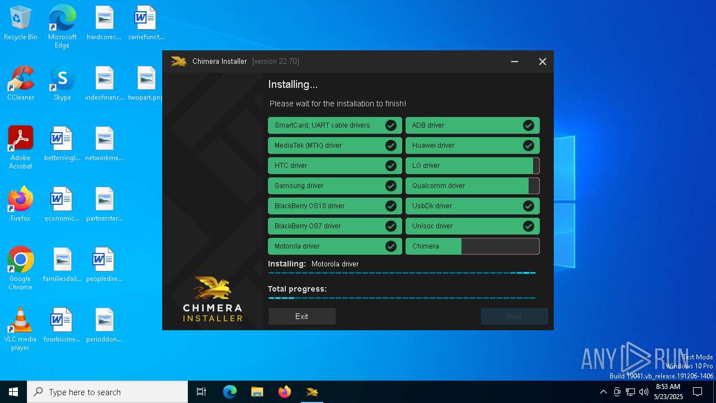This screenshot has width=716, height=403.
Task: Click the checkmark on Samsung driver
Action: coord(391,186)
